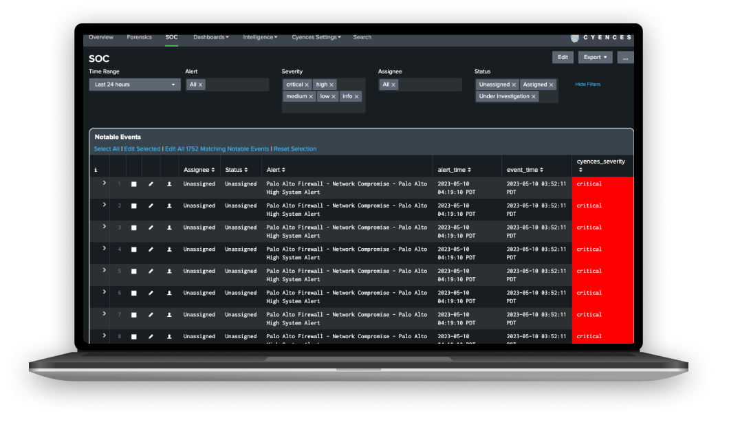Click the Edit Selected link
The image size is (751, 442).
point(142,149)
